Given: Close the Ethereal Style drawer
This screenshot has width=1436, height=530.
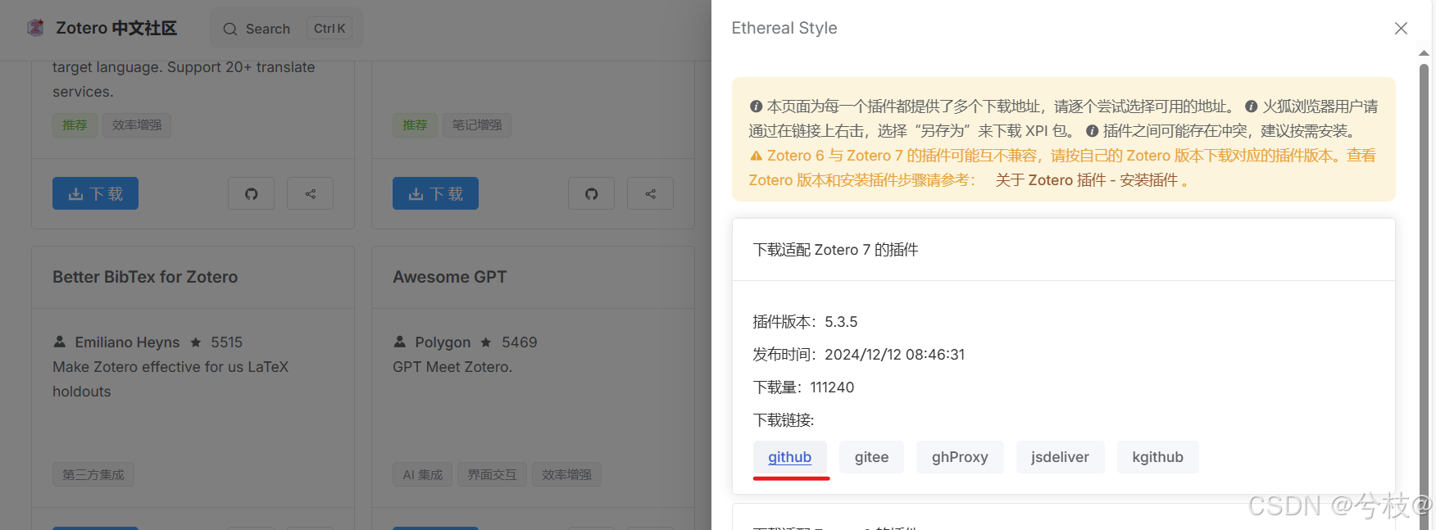Looking at the screenshot, I should (x=1401, y=29).
